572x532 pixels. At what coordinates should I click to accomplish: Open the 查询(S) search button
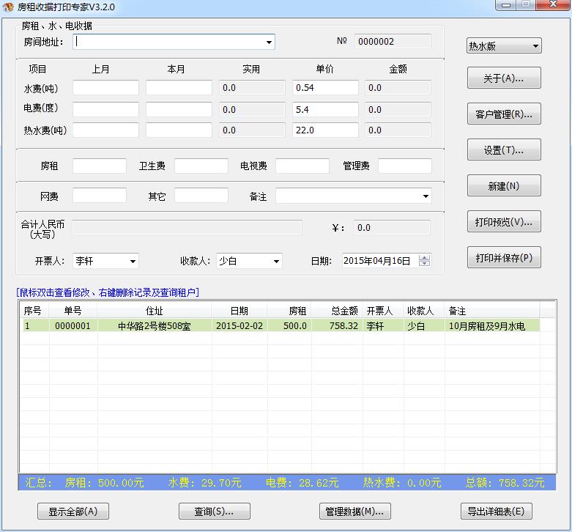tap(214, 511)
